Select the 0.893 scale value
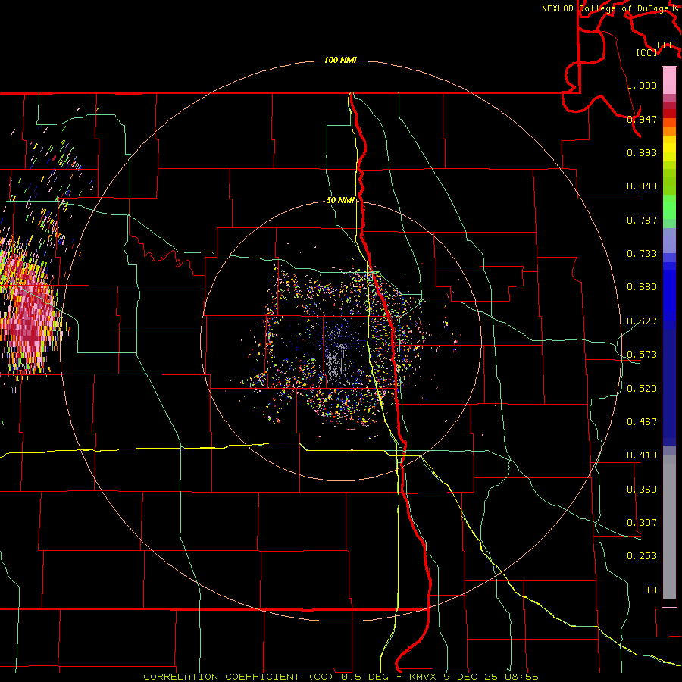 tap(642, 152)
